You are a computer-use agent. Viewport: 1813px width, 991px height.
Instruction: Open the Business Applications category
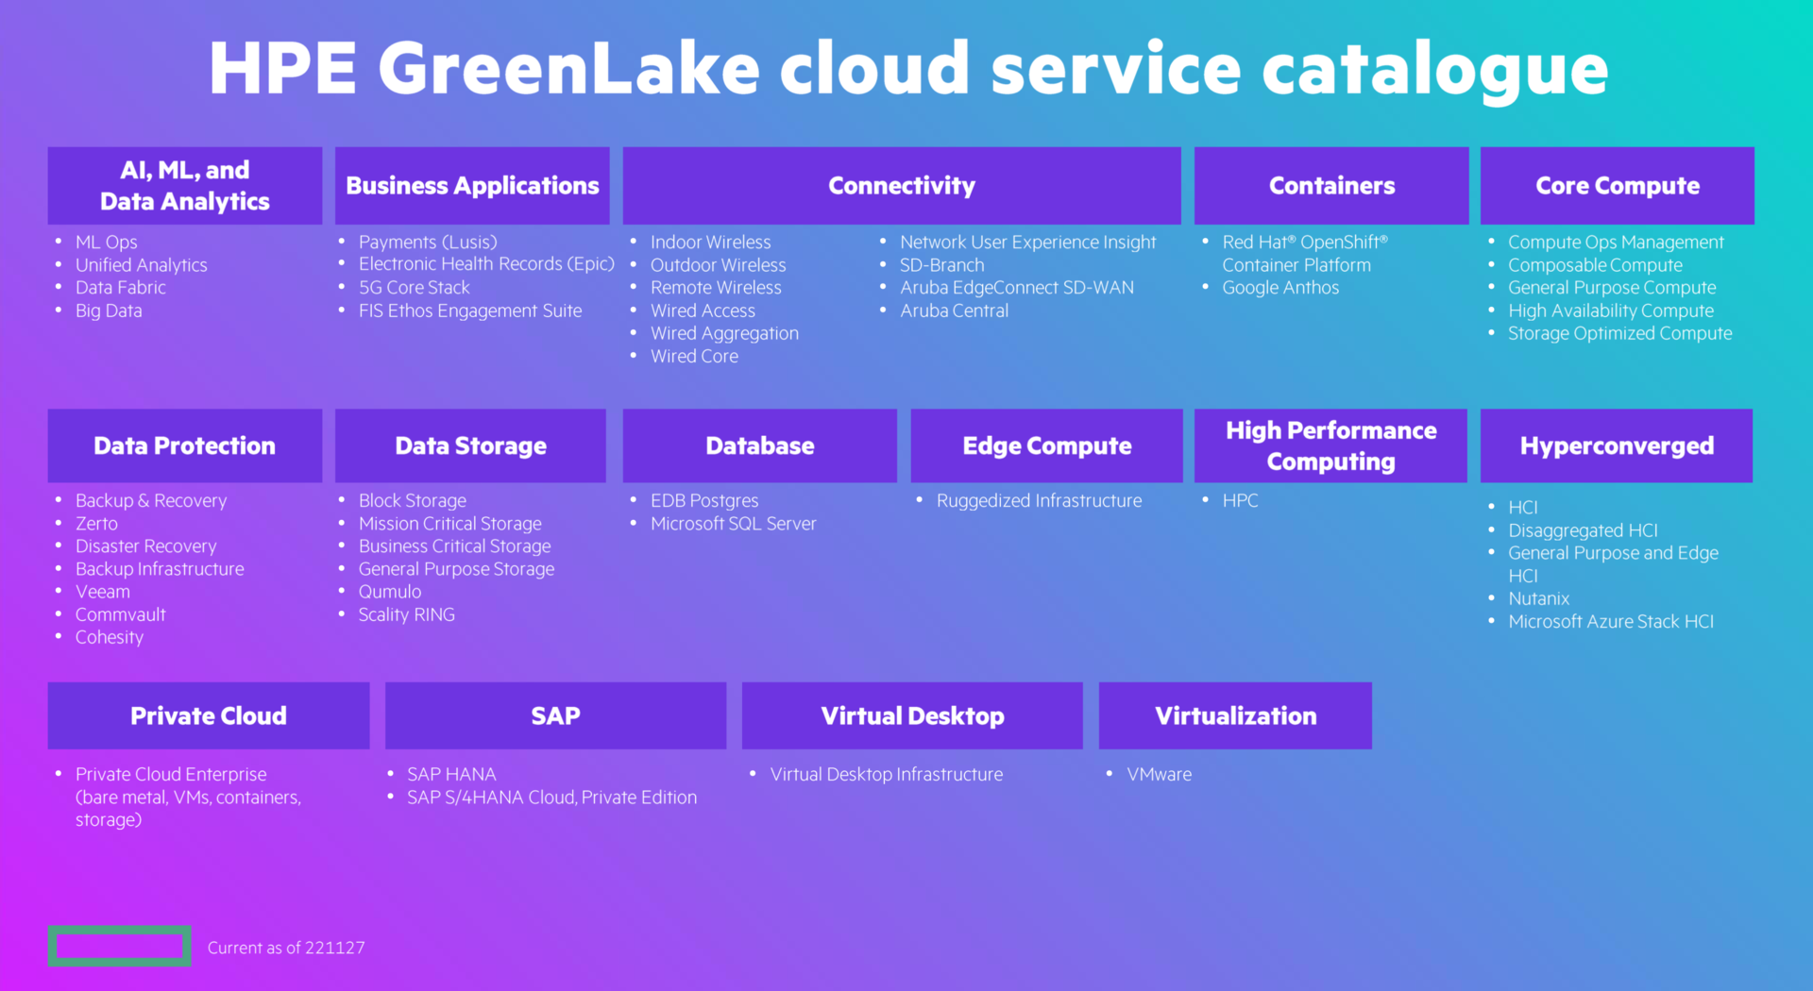[x=472, y=185]
